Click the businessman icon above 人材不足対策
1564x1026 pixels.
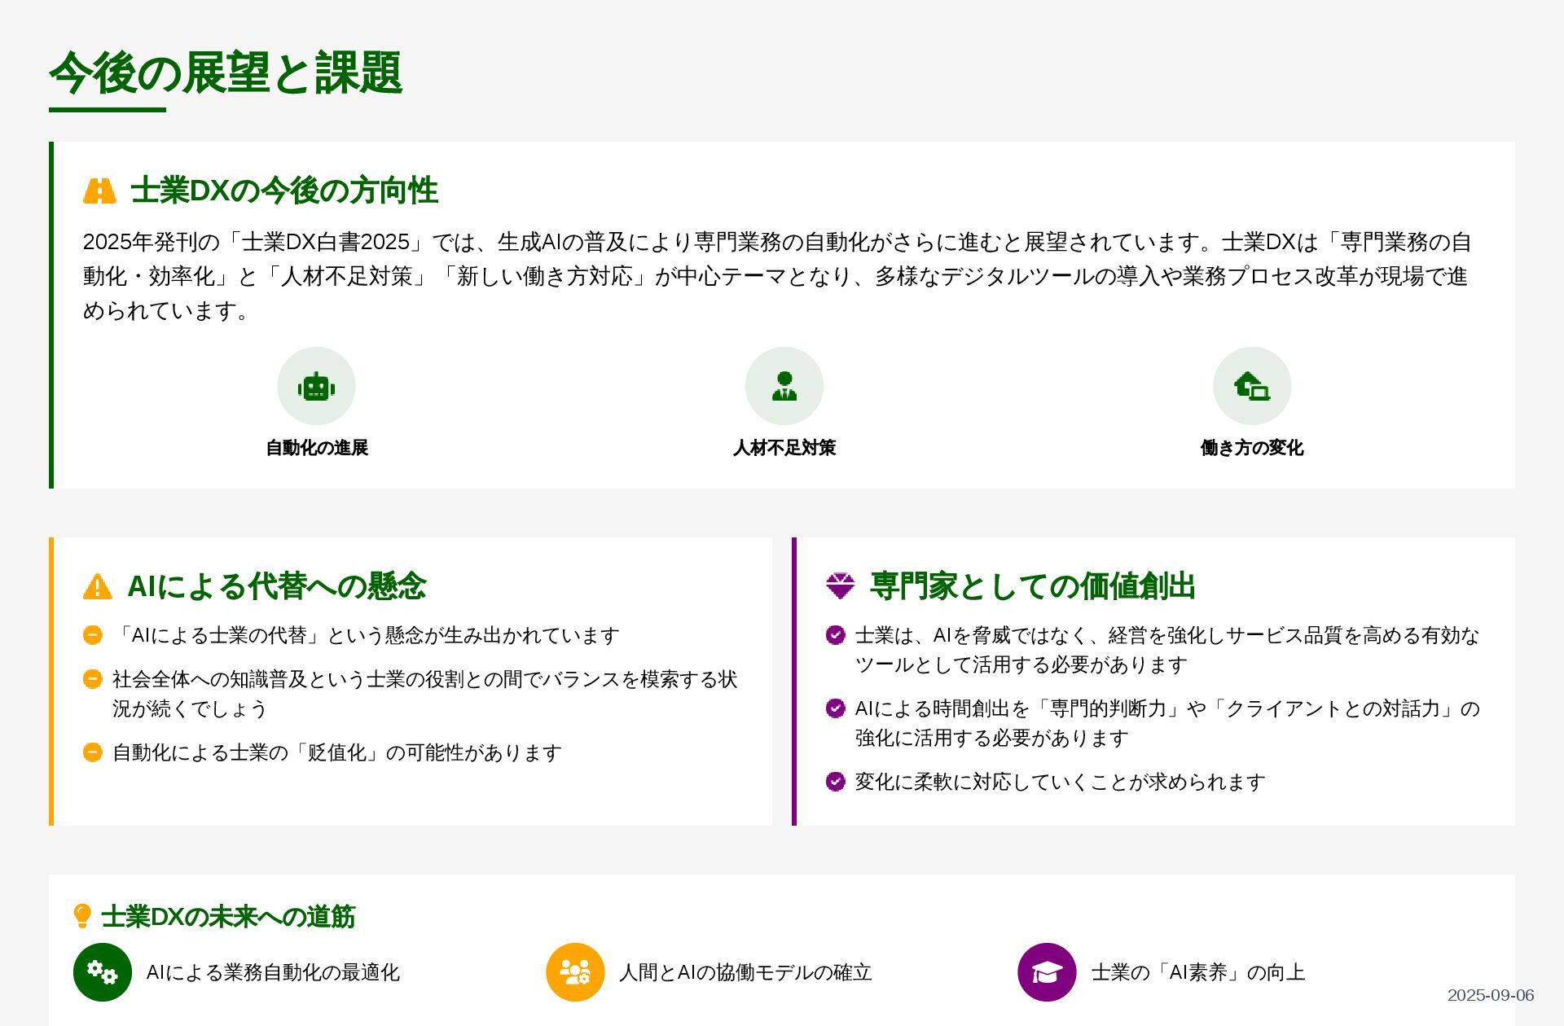784,387
